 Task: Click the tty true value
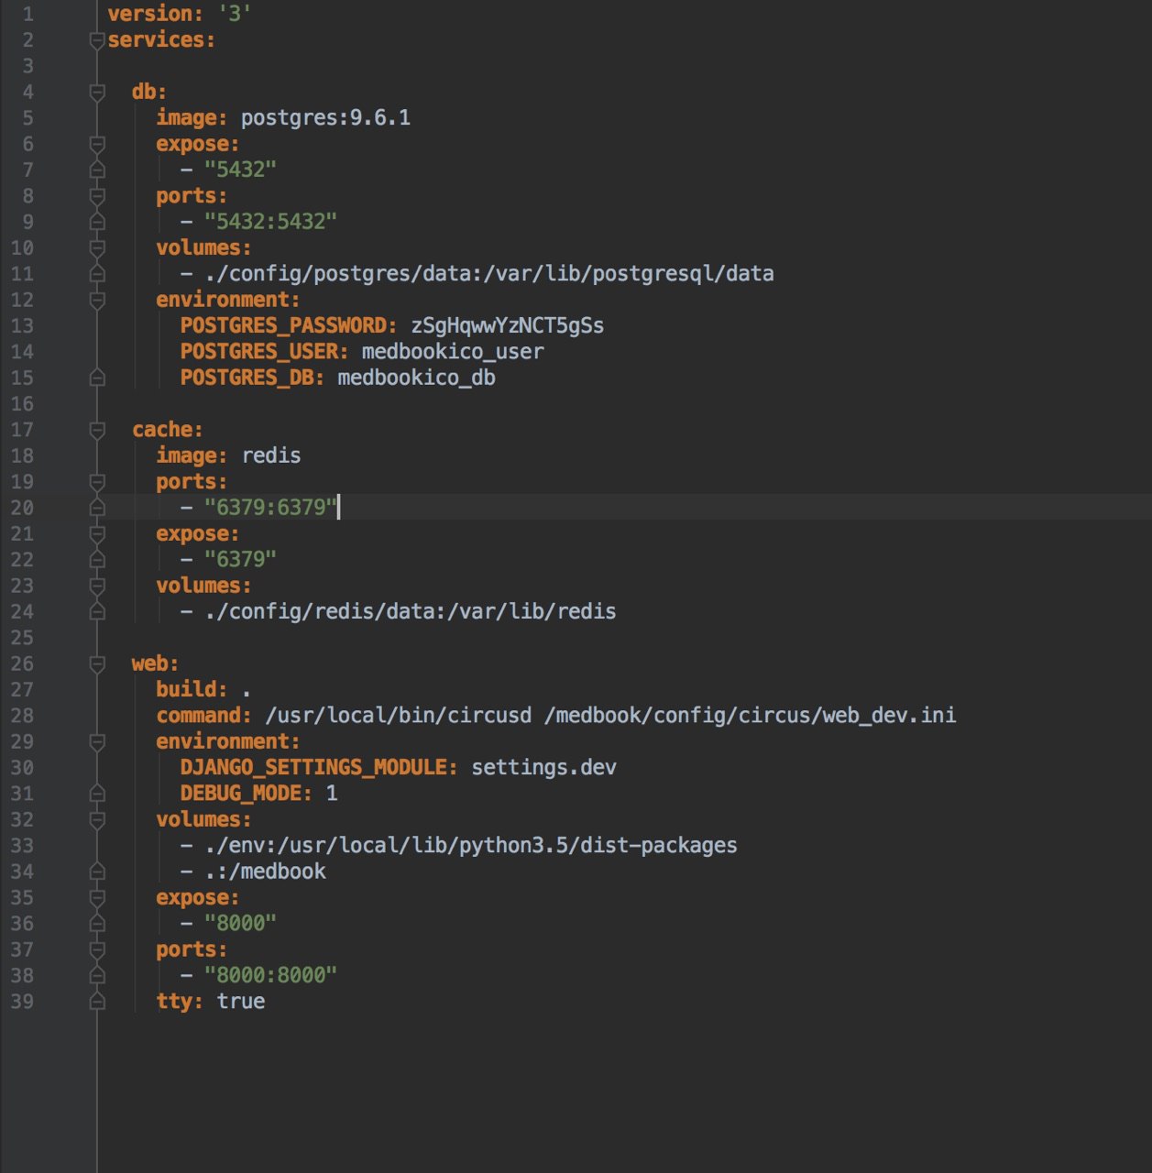(x=241, y=1002)
